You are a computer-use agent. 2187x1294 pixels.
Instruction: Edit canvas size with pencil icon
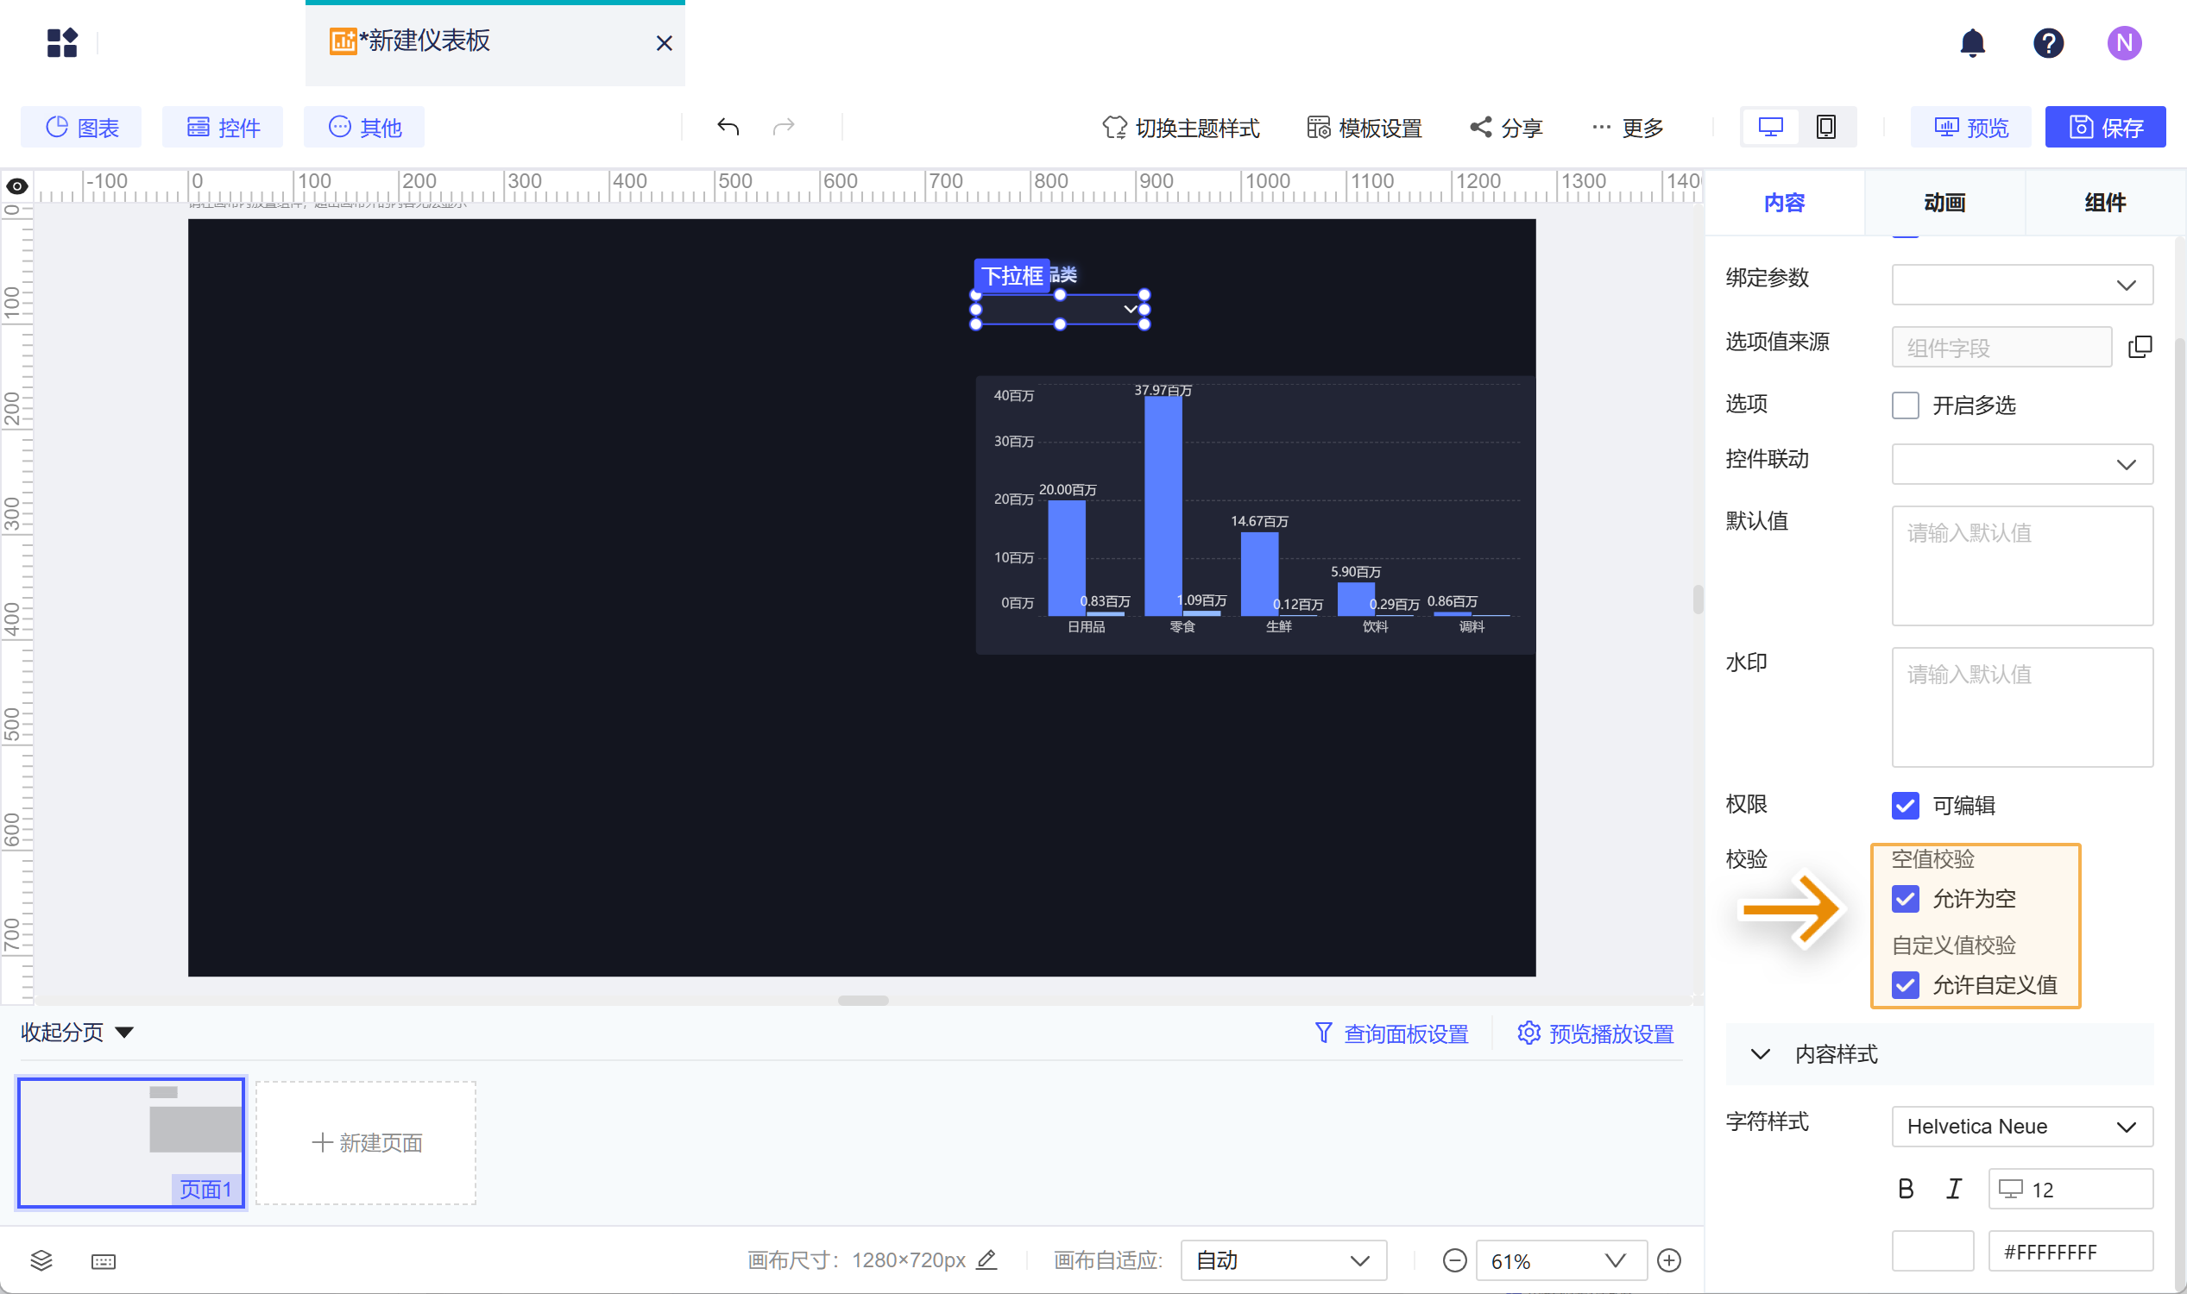pos(986,1260)
